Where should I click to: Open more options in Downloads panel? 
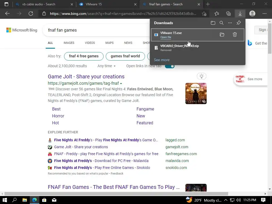pyautogui.click(x=230, y=23)
